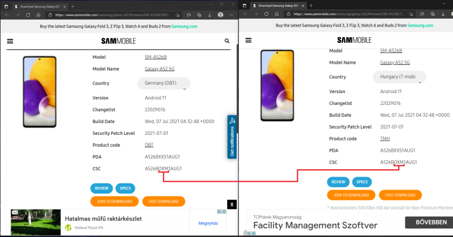The width and height of the screenshot is (453, 237).
Task: Click the address bar URL in right window
Action: [x=349, y=14]
